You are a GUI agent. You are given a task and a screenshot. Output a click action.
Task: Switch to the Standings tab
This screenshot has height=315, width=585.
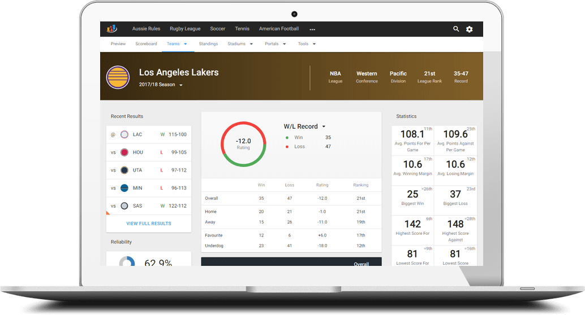coord(208,43)
